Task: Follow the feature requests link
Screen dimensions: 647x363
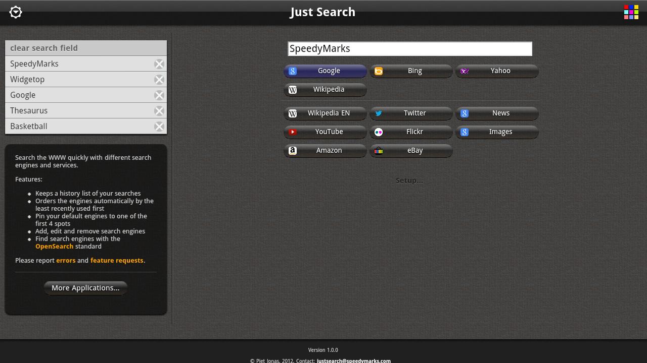Action: point(117,261)
